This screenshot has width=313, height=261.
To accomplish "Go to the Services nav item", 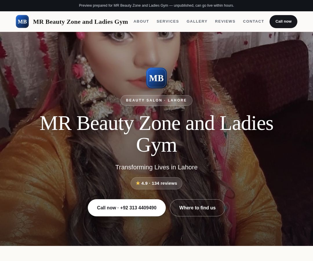I will pyautogui.click(x=168, y=21).
